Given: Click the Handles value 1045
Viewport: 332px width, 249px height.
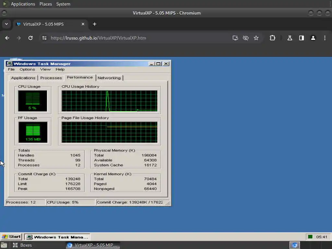Looking at the screenshot, I should click(75, 155).
